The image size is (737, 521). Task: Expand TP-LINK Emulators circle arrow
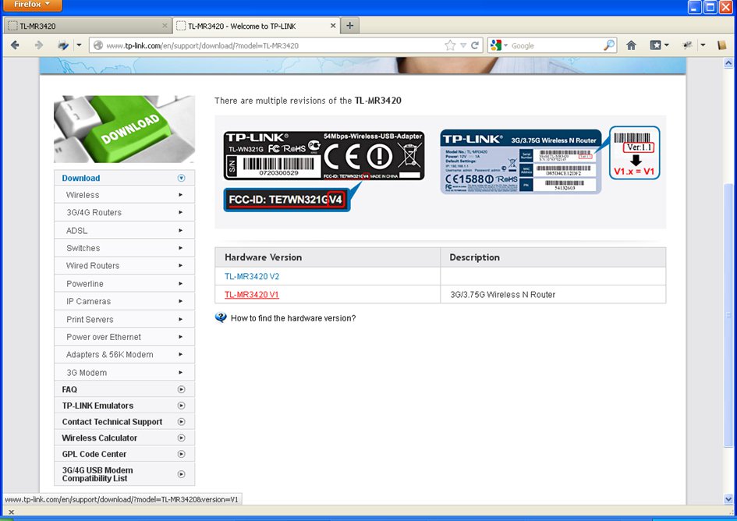tap(182, 406)
